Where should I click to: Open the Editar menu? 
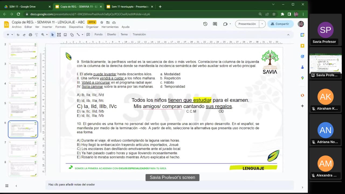[28, 27]
